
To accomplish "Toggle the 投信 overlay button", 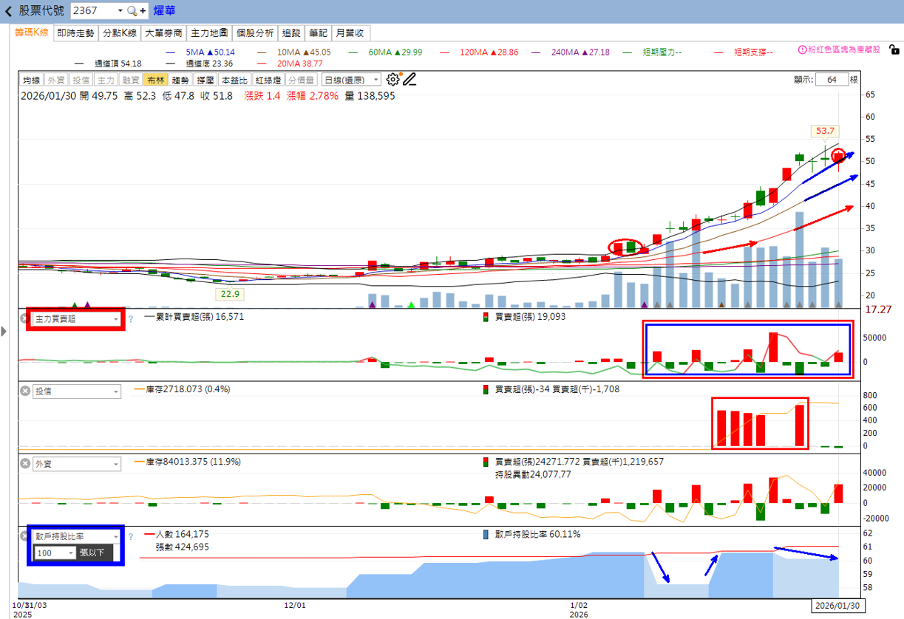I will [x=81, y=80].
